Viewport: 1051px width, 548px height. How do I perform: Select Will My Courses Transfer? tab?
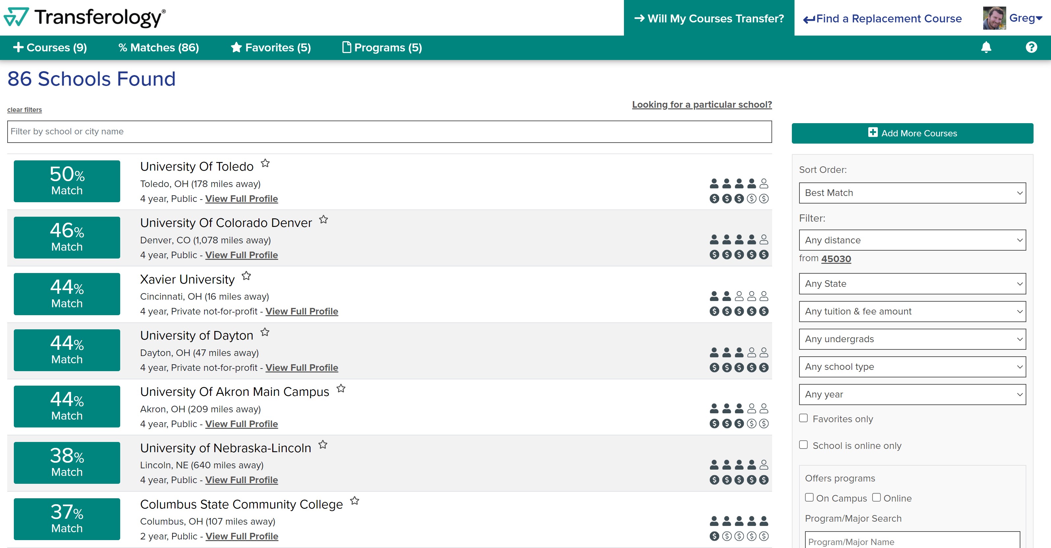pos(709,18)
